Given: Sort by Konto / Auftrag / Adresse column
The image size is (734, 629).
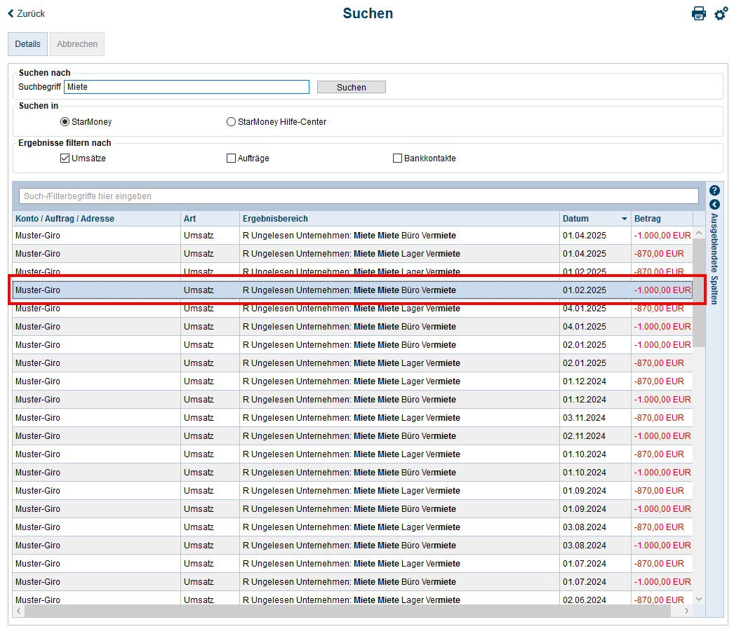Looking at the screenshot, I should tap(96, 218).
